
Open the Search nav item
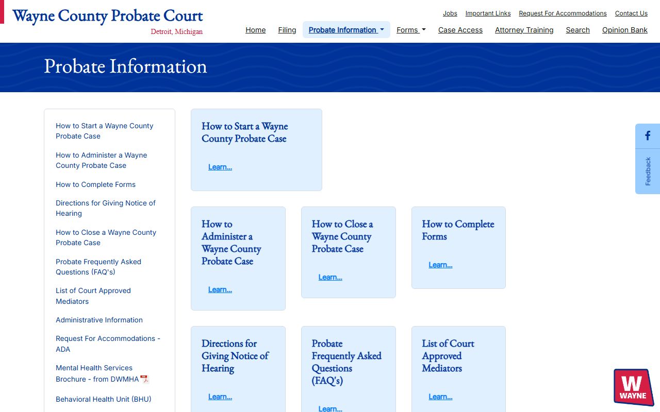click(577, 30)
